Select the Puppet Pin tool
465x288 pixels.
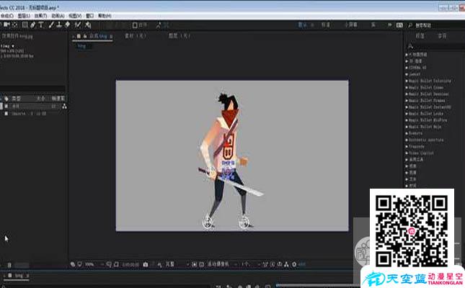(88, 25)
